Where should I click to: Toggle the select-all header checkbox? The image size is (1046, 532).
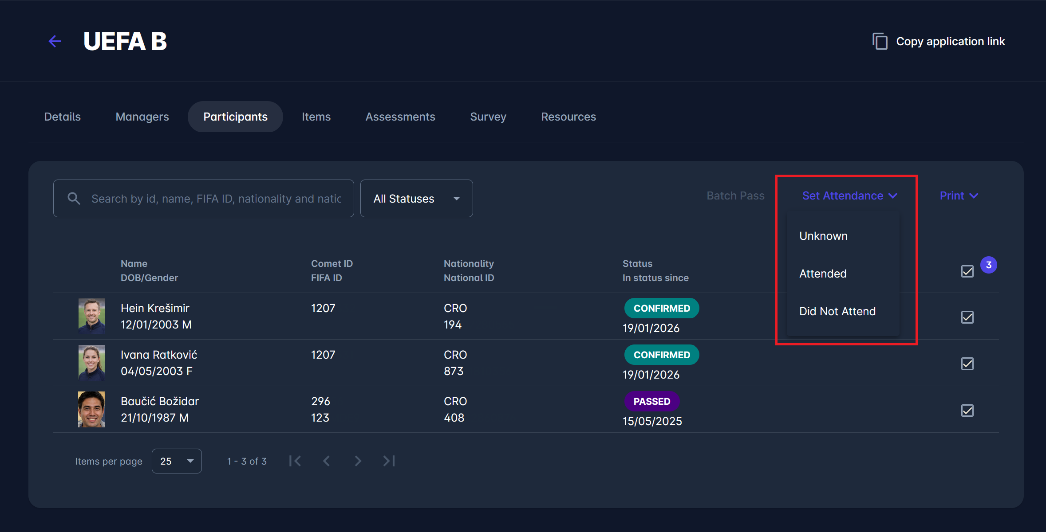coord(967,271)
